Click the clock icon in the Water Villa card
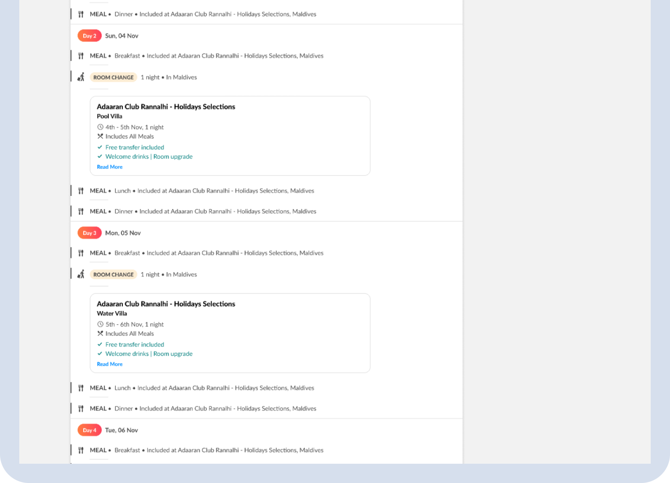The height and width of the screenshot is (483, 670). point(100,324)
